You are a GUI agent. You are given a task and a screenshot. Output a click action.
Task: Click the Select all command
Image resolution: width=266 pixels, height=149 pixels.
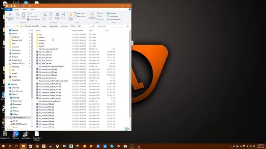tap(112, 13)
